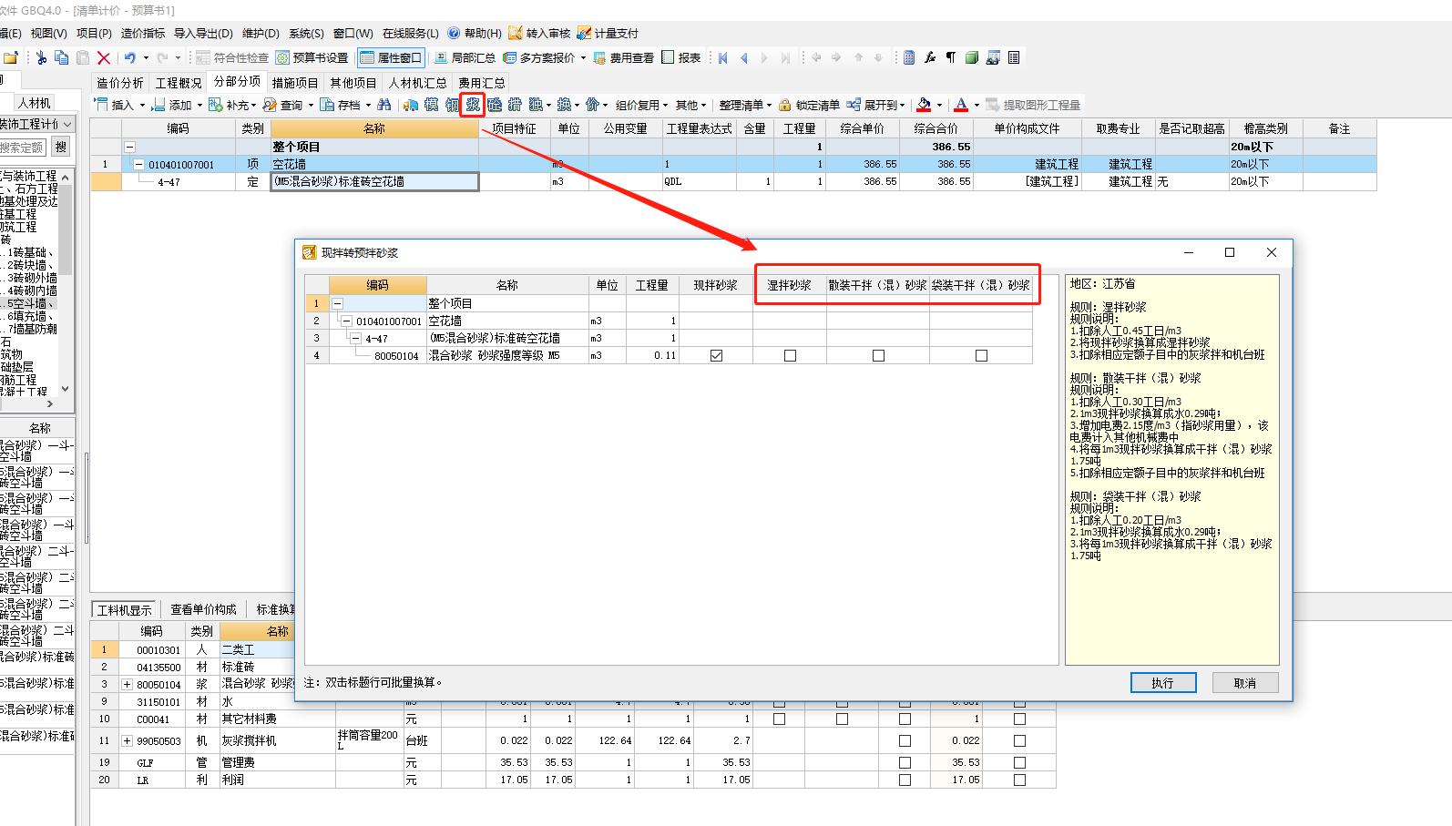Click the 转入审核 icon
Screen dimensions: 1452x826
(516, 33)
